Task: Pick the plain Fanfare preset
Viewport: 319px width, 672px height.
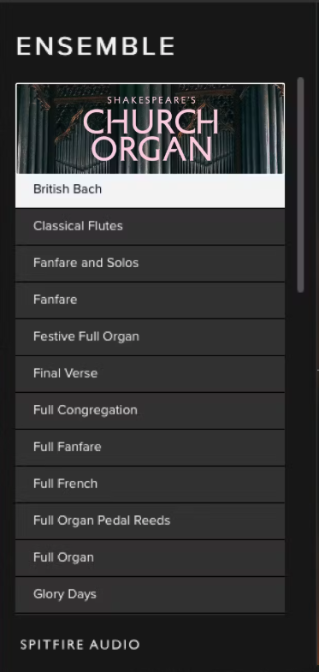Action: 150,300
